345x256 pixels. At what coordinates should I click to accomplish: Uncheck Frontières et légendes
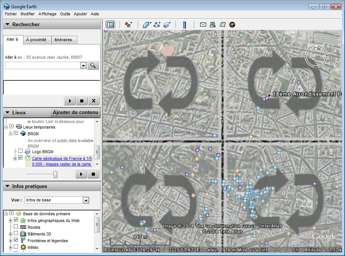16,240
